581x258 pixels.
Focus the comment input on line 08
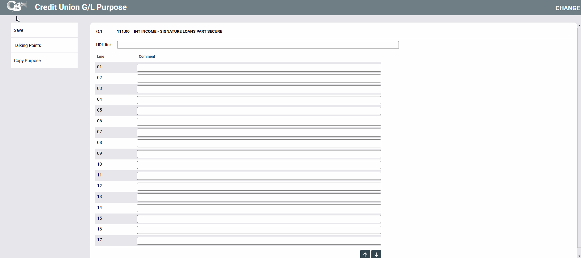pos(259,143)
